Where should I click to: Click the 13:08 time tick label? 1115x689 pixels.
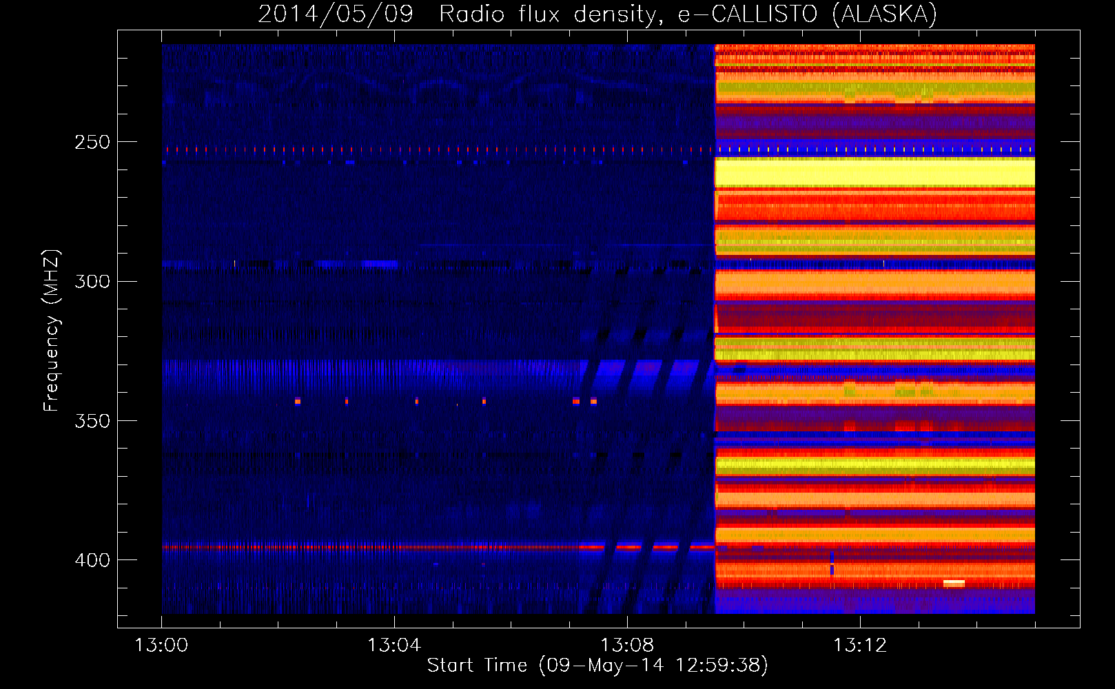tap(627, 646)
